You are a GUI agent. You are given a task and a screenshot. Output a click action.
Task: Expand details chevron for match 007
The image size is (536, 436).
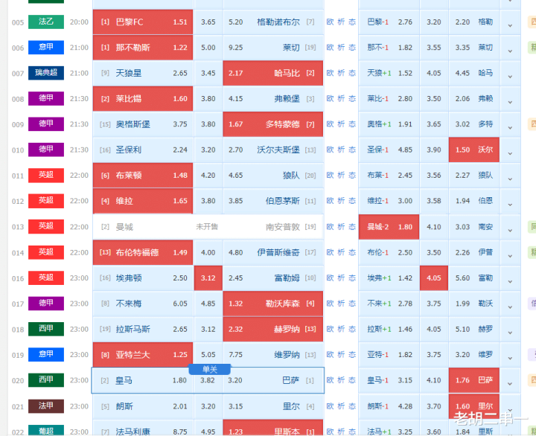(x=510, y=77)
